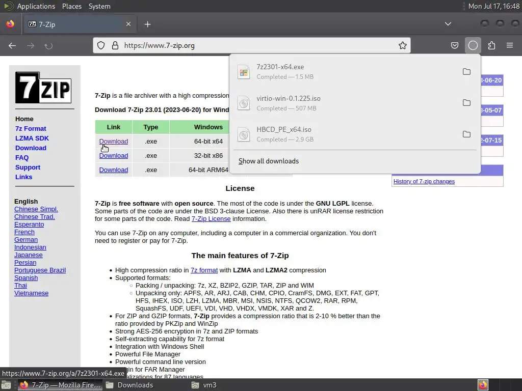Open the LZMA SDK sidebar link
This screenshot has height=391, width=522.
tap(32, 138)
